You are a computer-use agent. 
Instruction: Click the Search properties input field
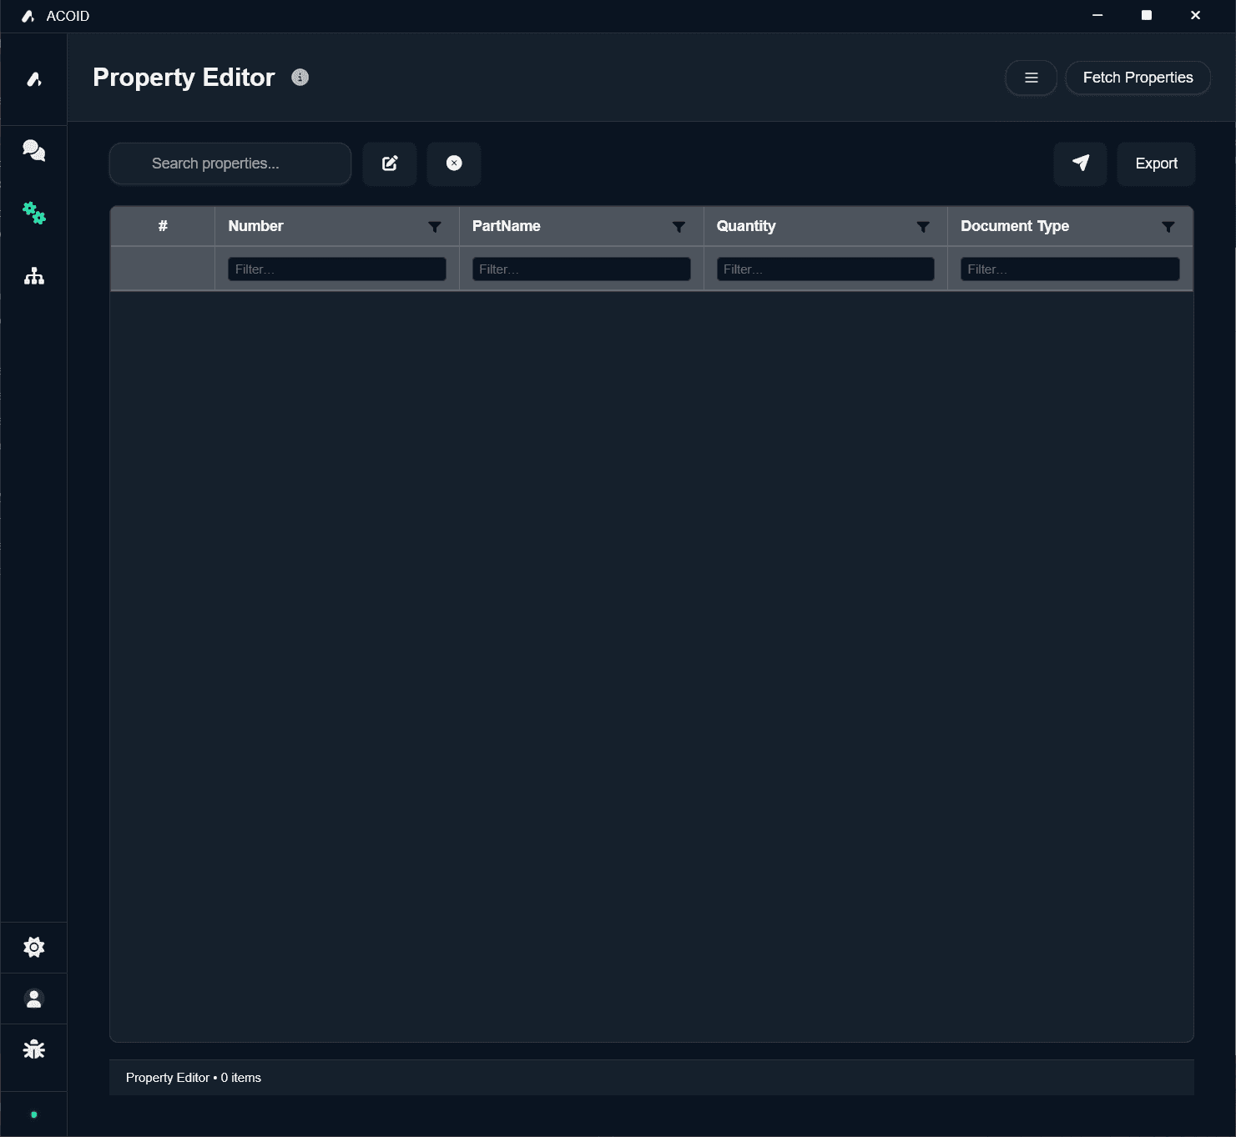click(230, 164)
